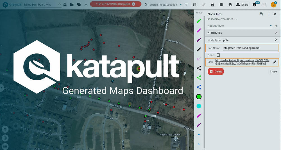Remove the Node Type attribute

click(x=276, y=40)
